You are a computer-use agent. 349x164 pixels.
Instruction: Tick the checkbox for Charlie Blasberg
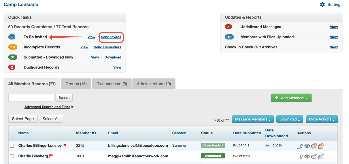tap(12, 156)
